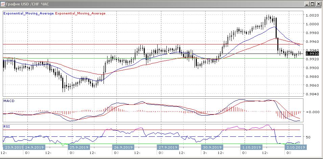Select the 30.9.2019 date marker
The width and height of the screenshot is (323, 159).
tap(212, 147)
